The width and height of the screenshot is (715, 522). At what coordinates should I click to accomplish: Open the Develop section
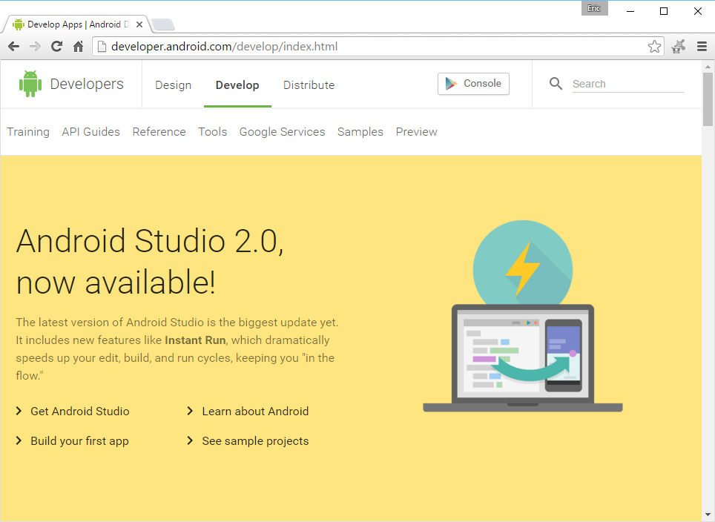click(237, 85)
